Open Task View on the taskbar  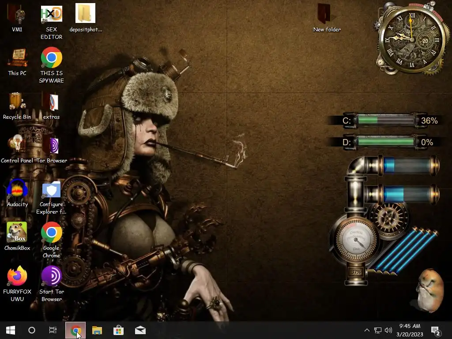(x=53, y=330)
